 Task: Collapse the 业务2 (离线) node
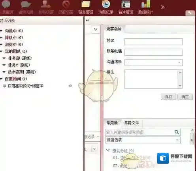click(4, 65)
